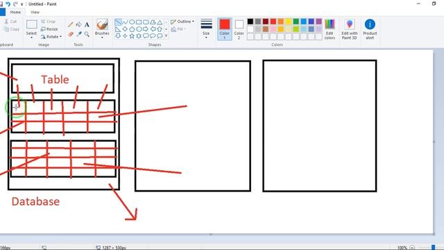This screenshot has height=250, width=444.
Task: Click the zoom slider handle
Action: pyautogui.click(x=433, y=248)
